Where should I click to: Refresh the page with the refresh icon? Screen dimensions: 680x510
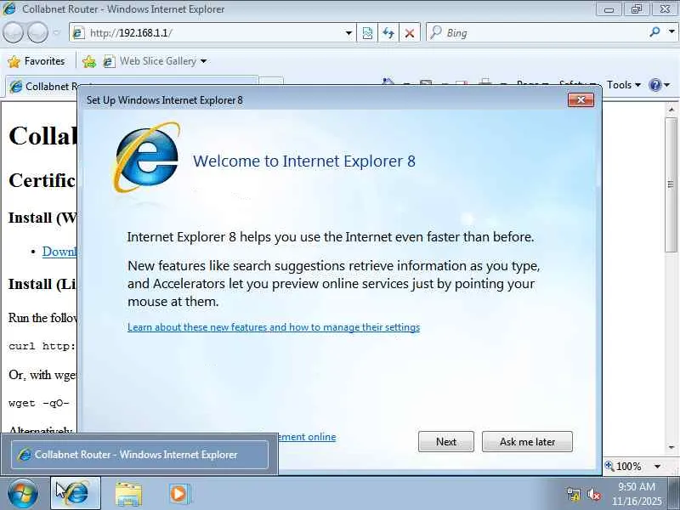point(388,33)
